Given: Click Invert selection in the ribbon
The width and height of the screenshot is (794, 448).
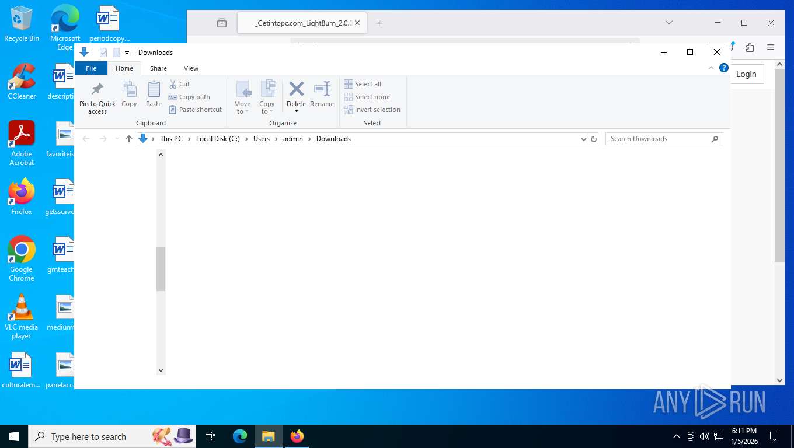Looking at the screenshot, I should click(x=372, y=110).
